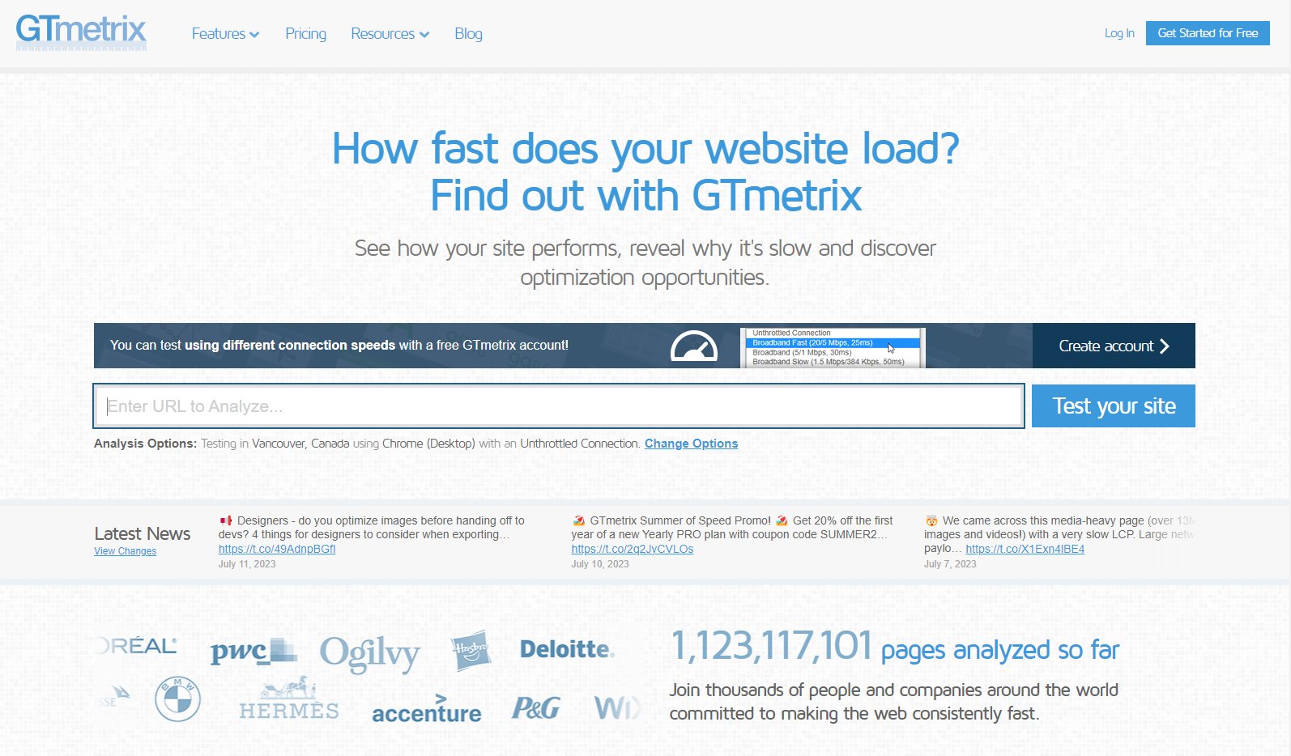Image resolution: width=1291 pixels, height=756 pixels.
Task: Click the BMW logo
Action: [177, 699]
